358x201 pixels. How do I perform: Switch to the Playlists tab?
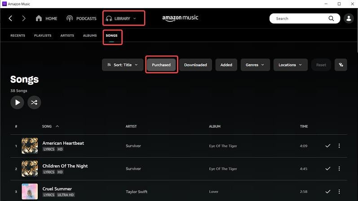pyautogui.click(x=43, y=35)
